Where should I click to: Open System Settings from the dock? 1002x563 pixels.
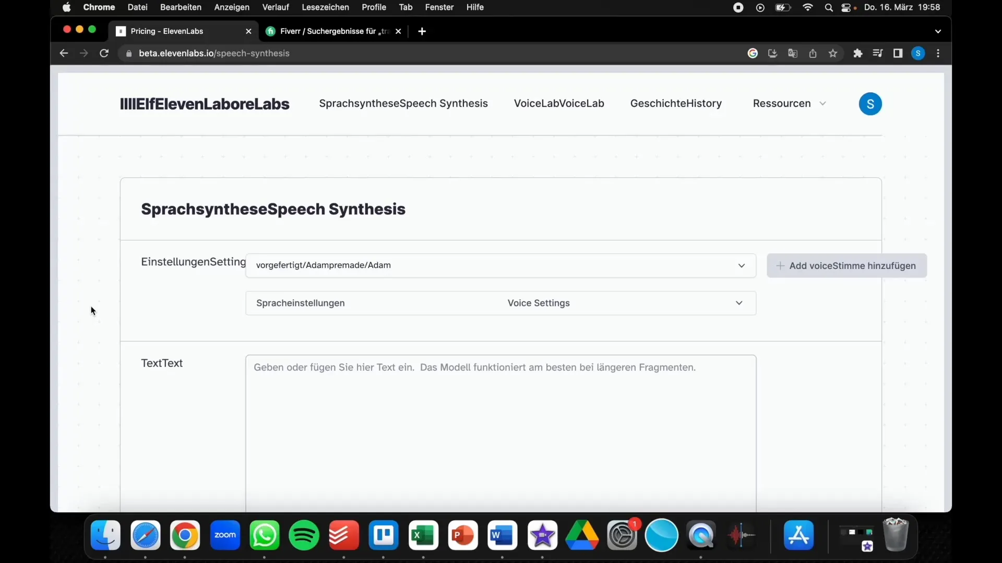click(x=622, y=535)
